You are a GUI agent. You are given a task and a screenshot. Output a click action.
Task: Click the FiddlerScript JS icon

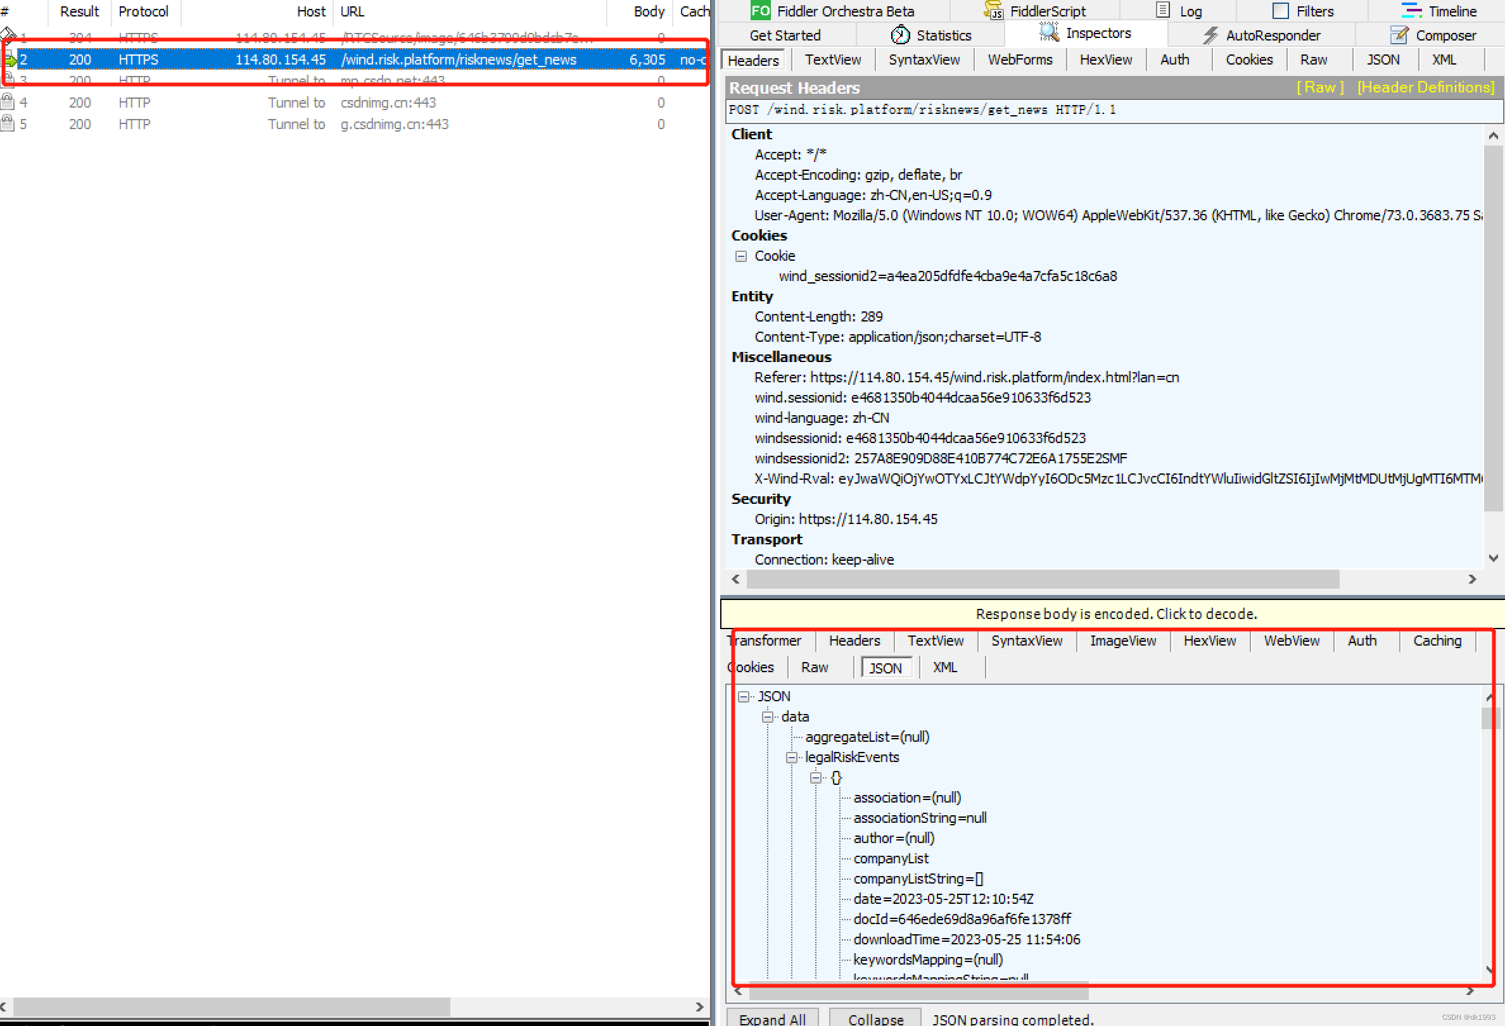point(993,10)
